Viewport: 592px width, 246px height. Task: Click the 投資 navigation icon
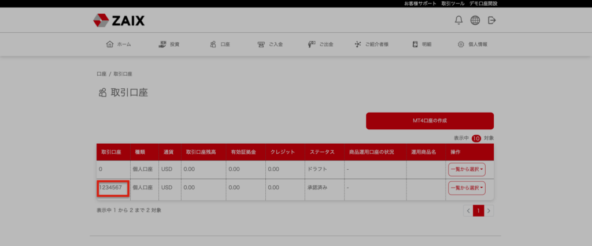pos(162,44)
